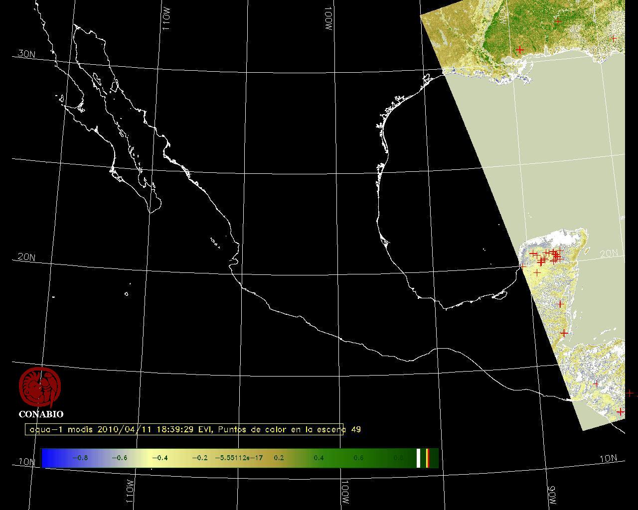
Task: Click the aqua-1 modis caption text box
Action: tap(184, 429)
